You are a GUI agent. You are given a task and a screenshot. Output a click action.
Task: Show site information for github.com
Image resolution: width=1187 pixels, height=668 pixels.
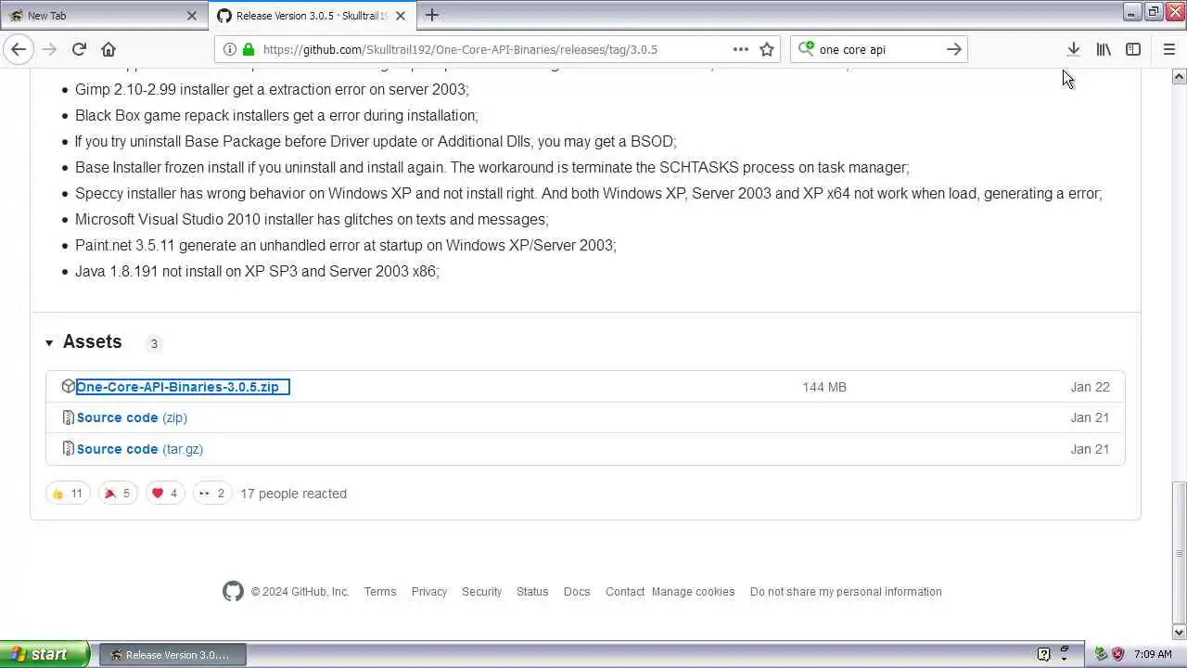click(230, 49)
